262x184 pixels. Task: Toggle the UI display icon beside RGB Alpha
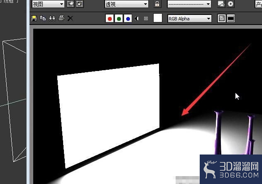click(230, 18)
